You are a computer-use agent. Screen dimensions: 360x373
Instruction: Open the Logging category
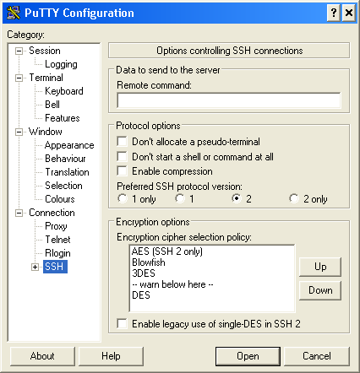tap(61, 64)
